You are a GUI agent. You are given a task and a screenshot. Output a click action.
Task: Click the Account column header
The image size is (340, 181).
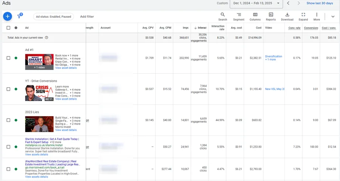coord(106,27)
